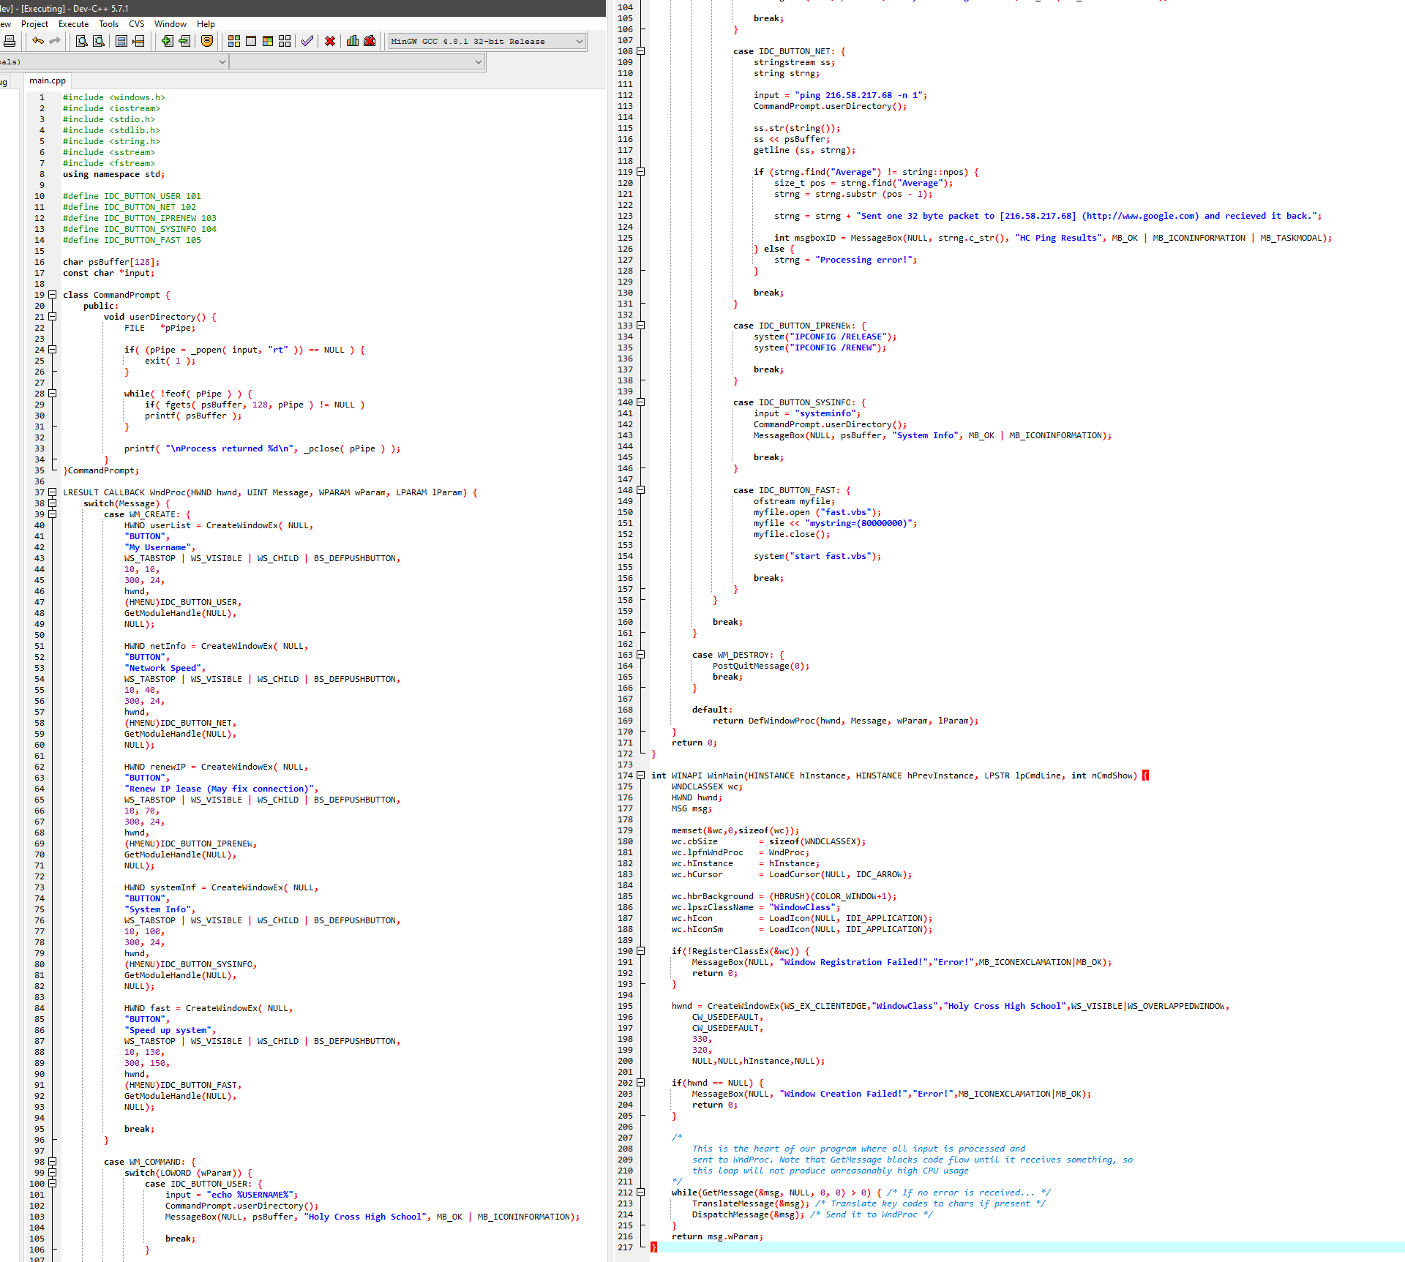The width and height of the screenshot is (1405, 1262).
Task: Open Profile analysis bar chart icon
Action: pyautogui.click(x=353, y=41)
